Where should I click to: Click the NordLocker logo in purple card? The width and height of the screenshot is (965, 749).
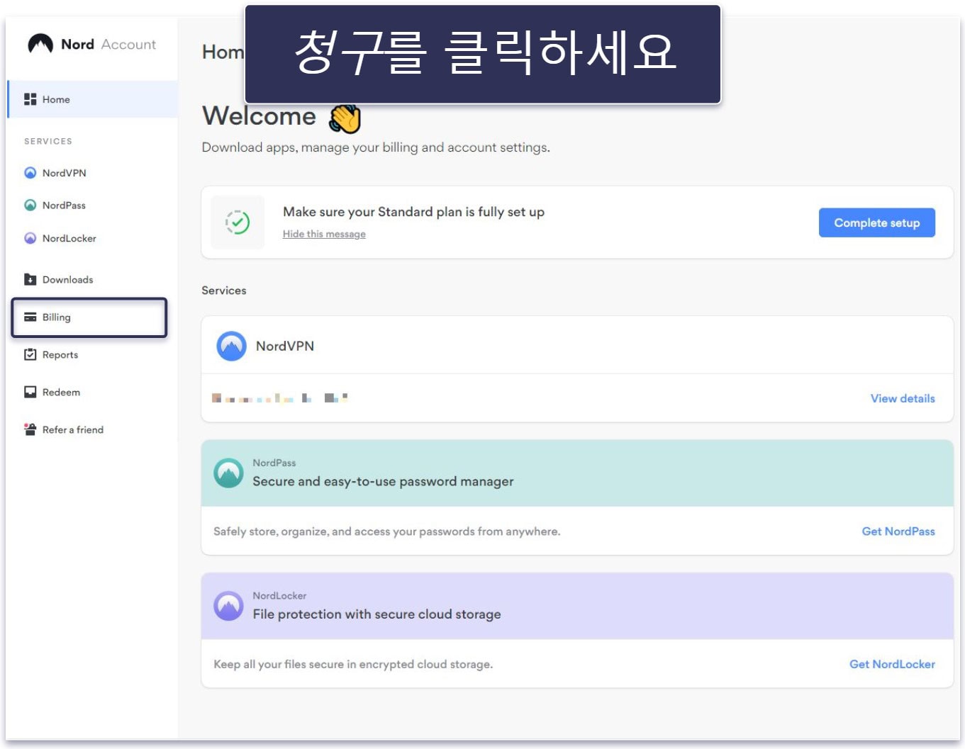coord(228,606)
